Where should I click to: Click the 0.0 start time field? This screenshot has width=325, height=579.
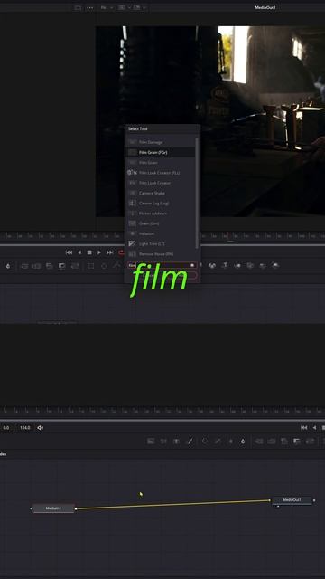[x=6, y=428]
